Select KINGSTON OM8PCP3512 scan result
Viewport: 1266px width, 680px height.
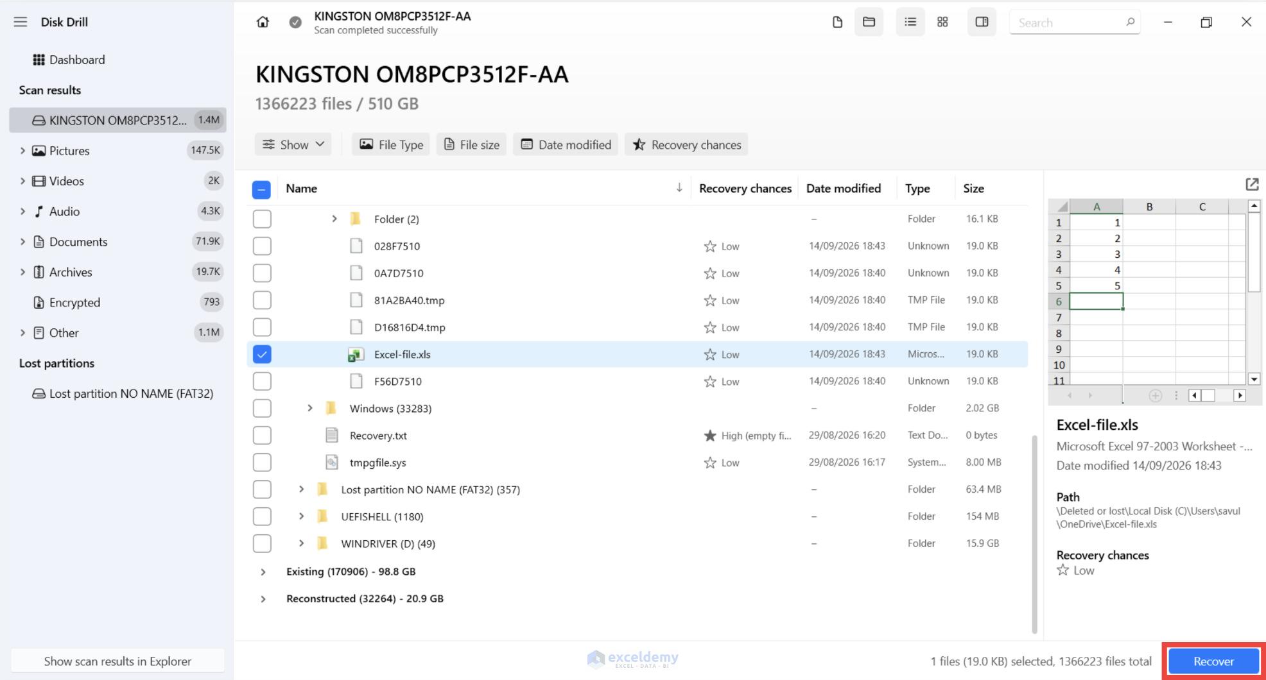click(x=117, y=120)
